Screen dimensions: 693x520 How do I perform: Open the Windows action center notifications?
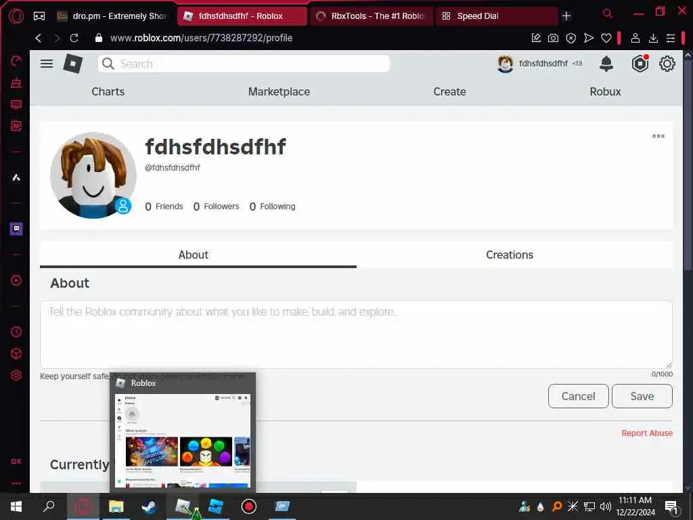click(671, 506)
